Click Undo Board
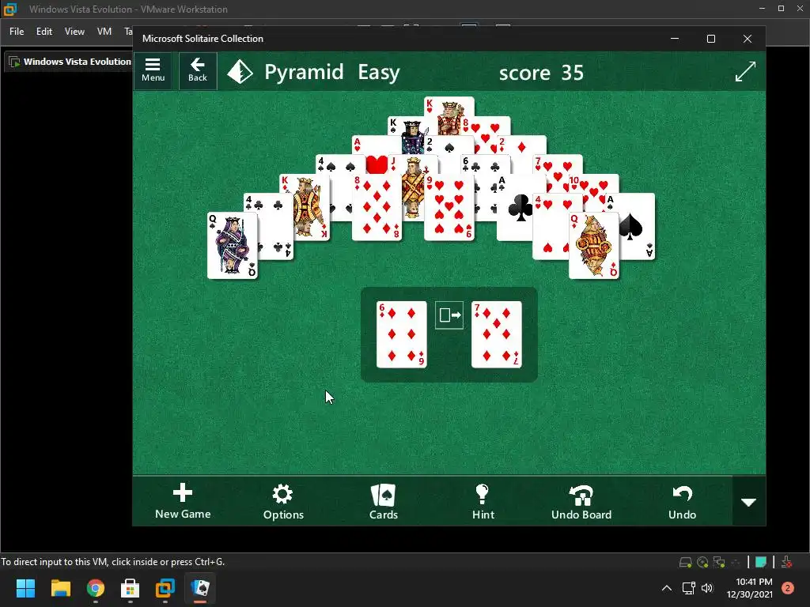The image size is (810, 607). 581,501
